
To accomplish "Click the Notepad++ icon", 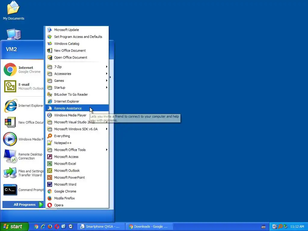I will tap(50, 143).
